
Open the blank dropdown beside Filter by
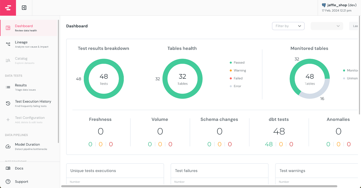pos(327,26)
